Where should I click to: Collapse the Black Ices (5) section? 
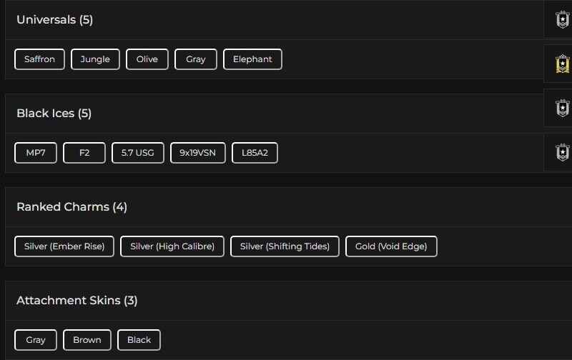coord(54,114)
